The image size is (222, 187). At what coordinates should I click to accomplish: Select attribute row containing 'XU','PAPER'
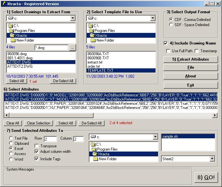(x=111, y=108)
